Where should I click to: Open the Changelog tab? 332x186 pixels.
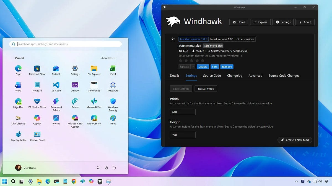point(235,76)
